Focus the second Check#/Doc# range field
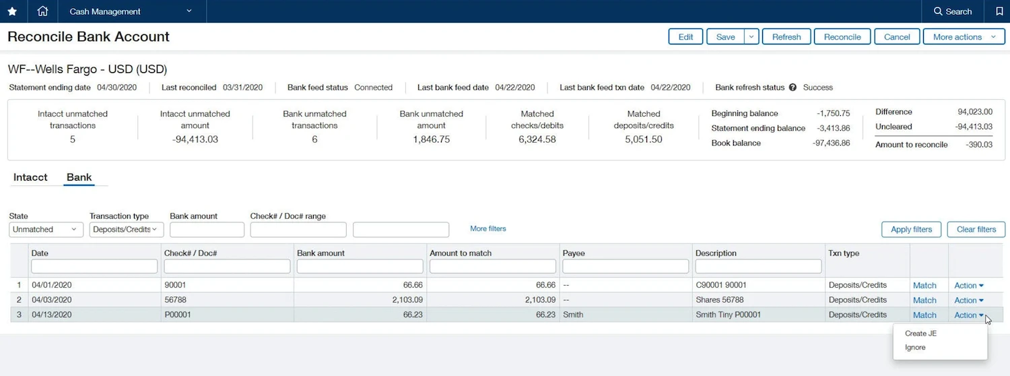 pos(401,230)
